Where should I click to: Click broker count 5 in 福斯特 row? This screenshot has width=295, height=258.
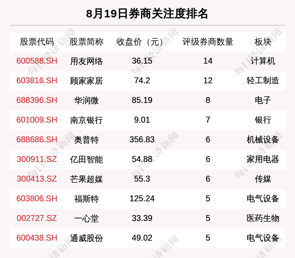pyautogui.click(x=208, y=199)
